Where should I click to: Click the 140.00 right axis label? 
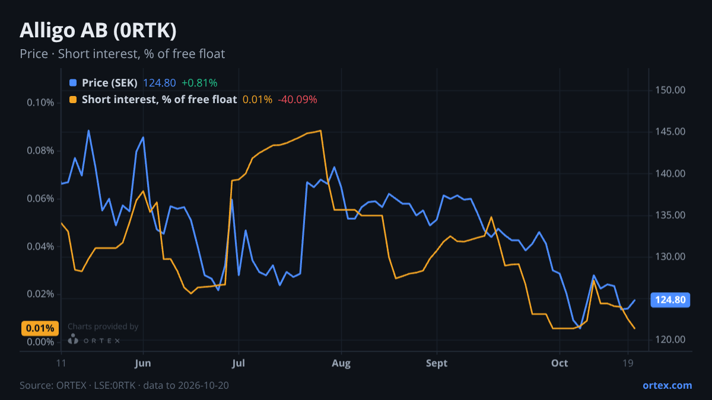(670, 174)
